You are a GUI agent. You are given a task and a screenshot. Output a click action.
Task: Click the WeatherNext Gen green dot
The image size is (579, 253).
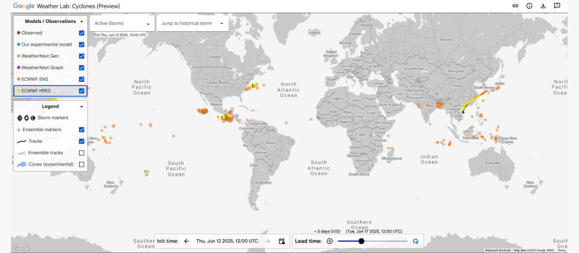click(19, 56)
